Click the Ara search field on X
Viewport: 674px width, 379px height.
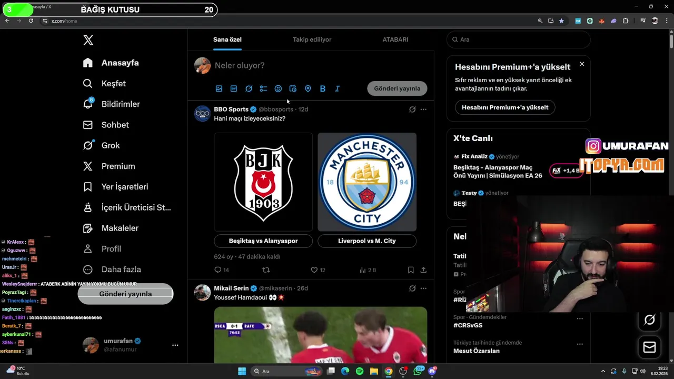click(519, 39)
